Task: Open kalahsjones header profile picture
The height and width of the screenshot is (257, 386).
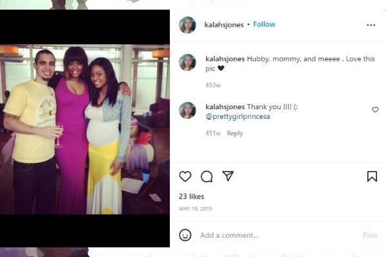Action: point(187,25)
